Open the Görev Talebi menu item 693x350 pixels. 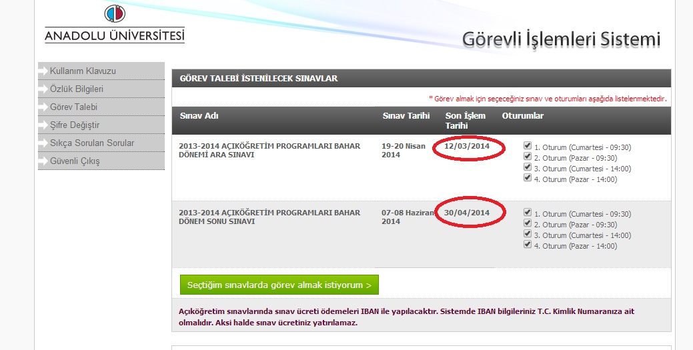[x=73, y=107]
